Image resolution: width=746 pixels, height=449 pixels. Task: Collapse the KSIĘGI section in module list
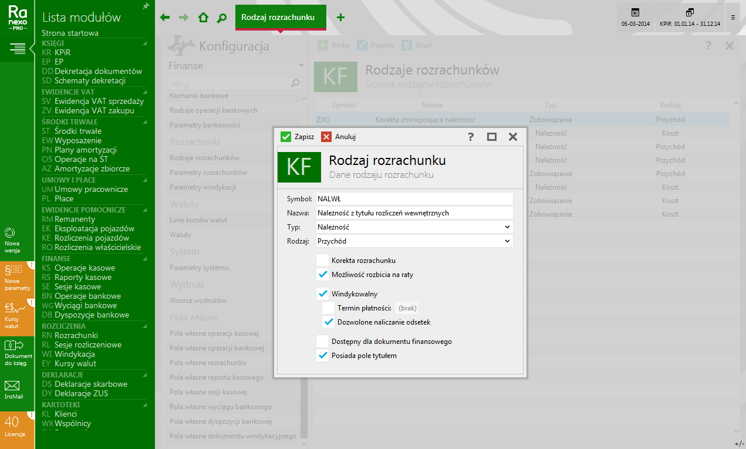click(x=144, y=43)
